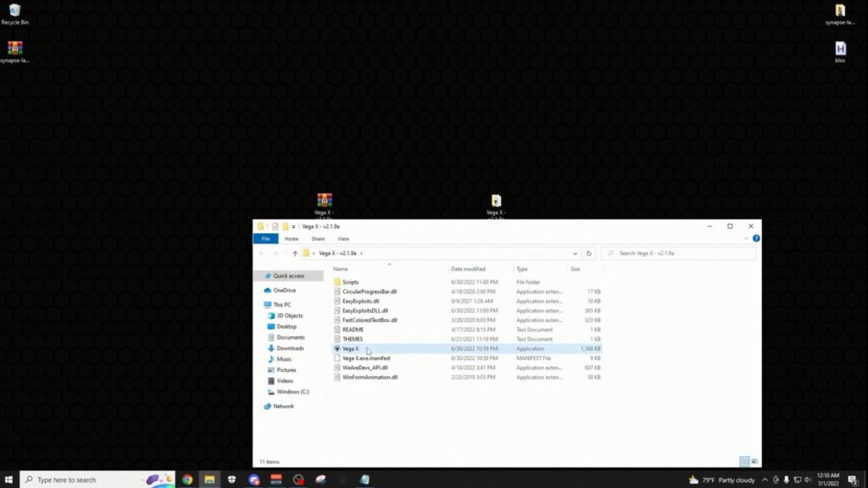Image resolution: width=868 pixels, height=488 pixels.
Task: Open the View ribbon tab
Action: point(343,239)
